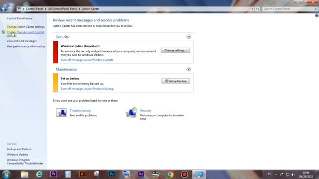This screenshot has width=319, height=179.
Task: Click the red record button taskbar icon
Action: coord(184,175)
